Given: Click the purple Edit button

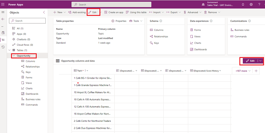Looking at the screenshot, I should 250,61.
